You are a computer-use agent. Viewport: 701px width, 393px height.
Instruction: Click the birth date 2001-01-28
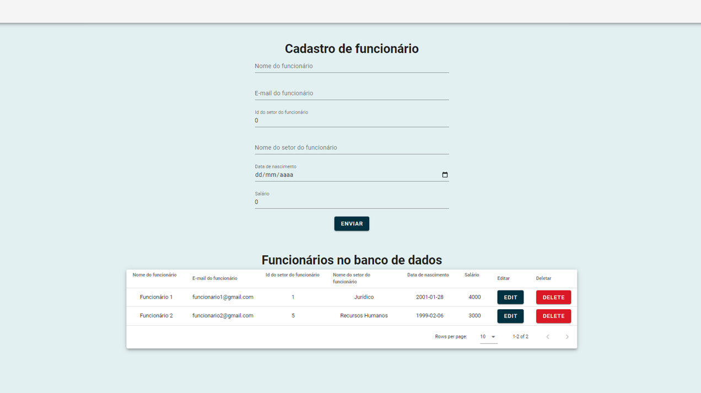430,297
